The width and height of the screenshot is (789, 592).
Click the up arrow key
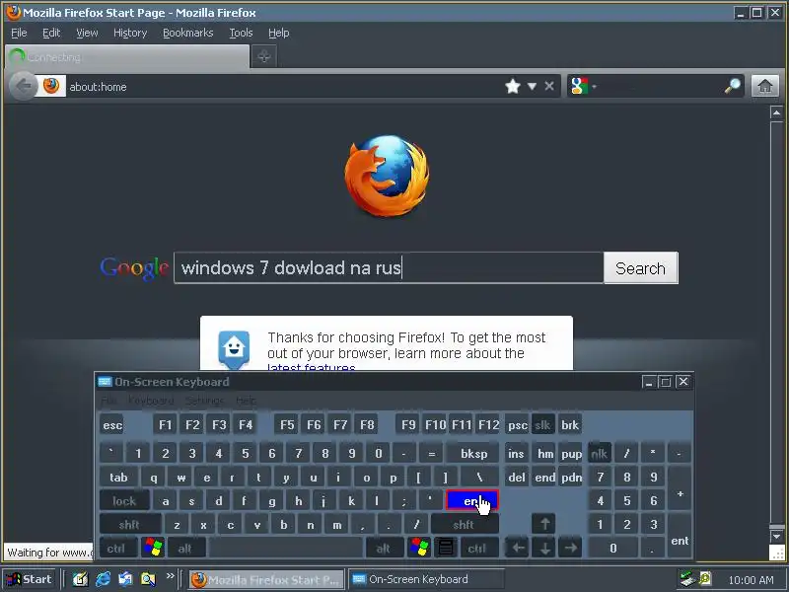[x=544, y=524]
